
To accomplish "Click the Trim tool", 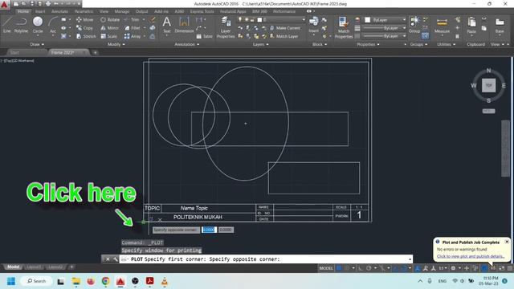I will pyautogui.click(x=132, y=19).
